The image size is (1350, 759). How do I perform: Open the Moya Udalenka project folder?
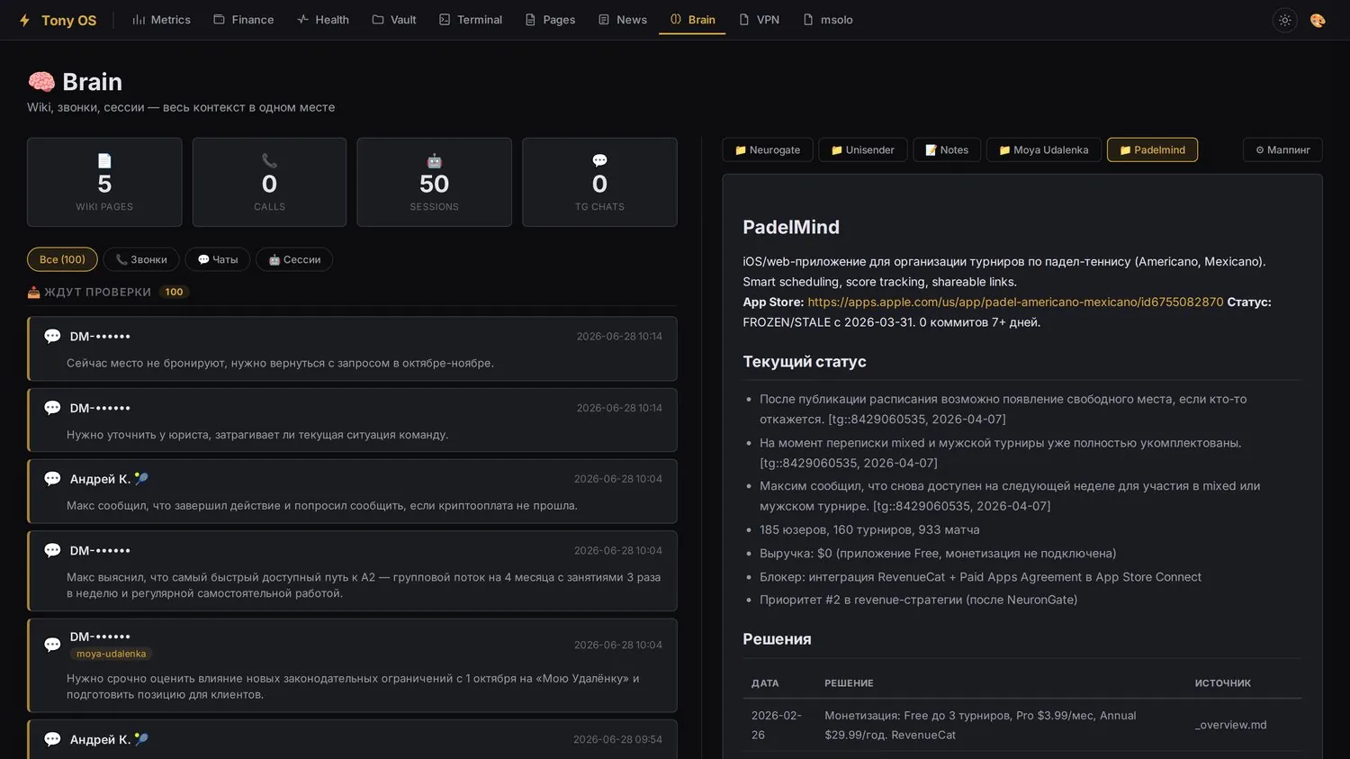coord(1044,149)
